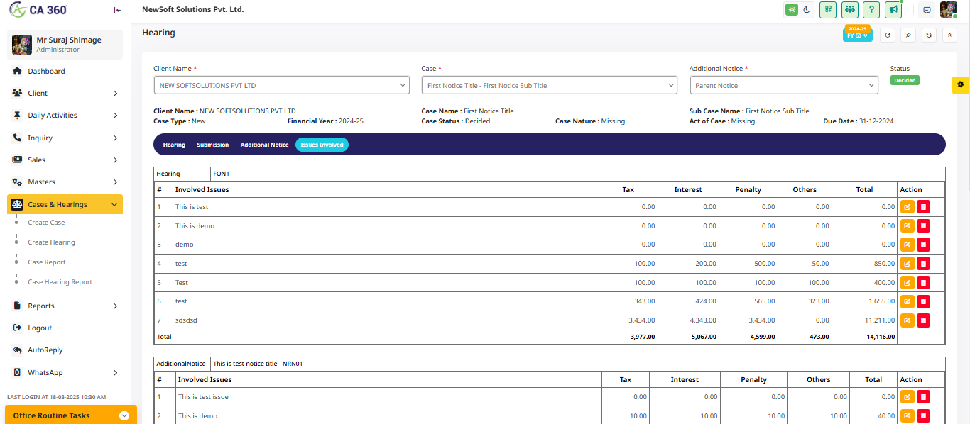Switch to the Submission tab
Viewport: 970px width, 424px height.
coord(213,145)
